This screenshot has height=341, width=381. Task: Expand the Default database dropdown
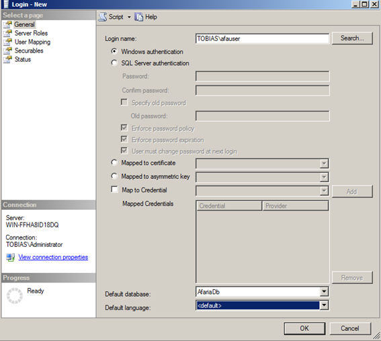(324, 292)
